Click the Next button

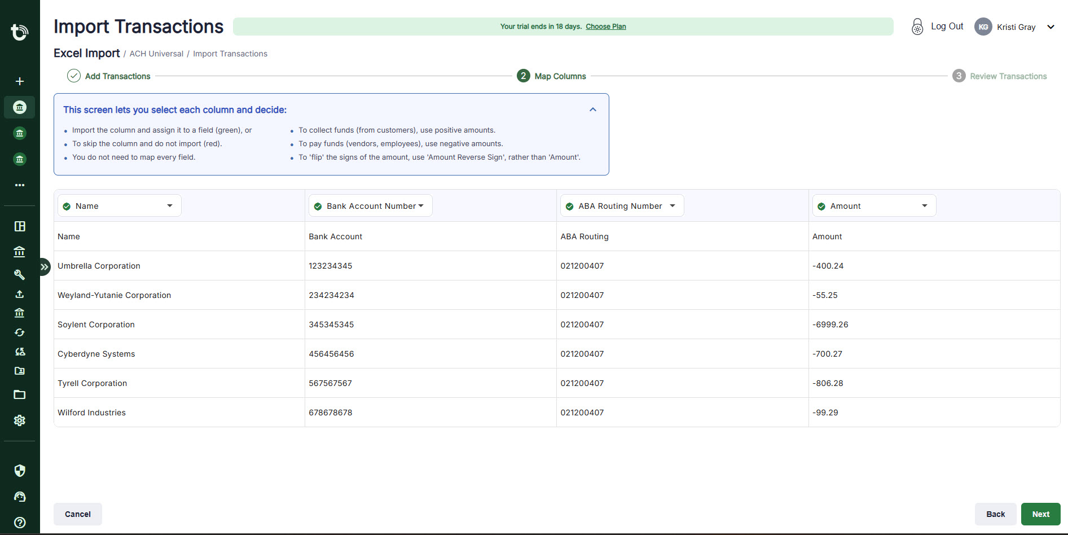1040,514
